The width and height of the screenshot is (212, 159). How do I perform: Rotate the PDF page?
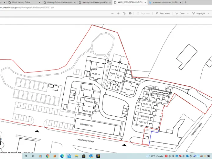pos(124,14)
